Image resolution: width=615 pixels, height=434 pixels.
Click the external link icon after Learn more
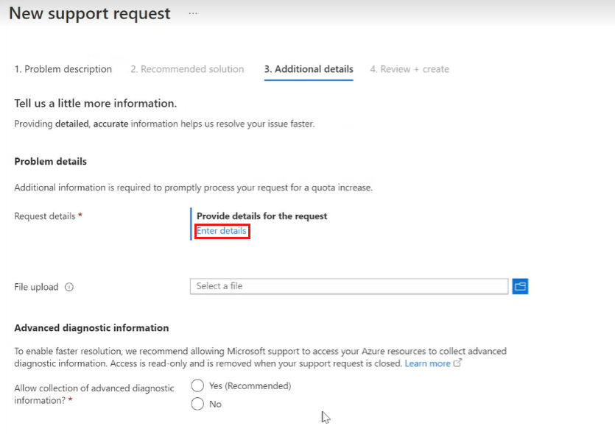tap(457, 363)
